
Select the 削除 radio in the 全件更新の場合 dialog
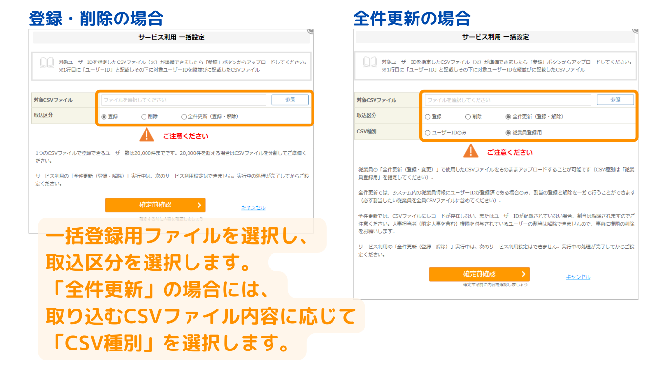pyautogui.click(x=468, y=117)
